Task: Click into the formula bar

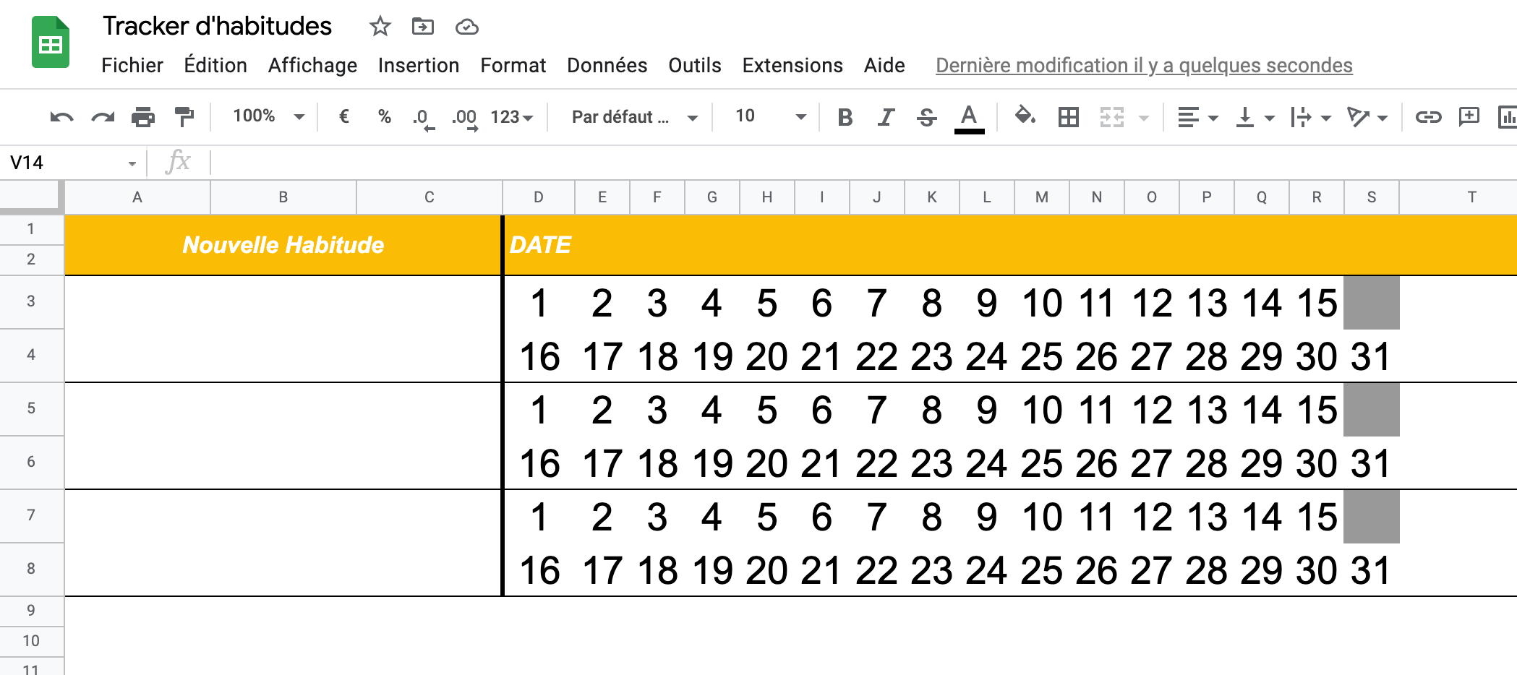Action: point(864,163)
